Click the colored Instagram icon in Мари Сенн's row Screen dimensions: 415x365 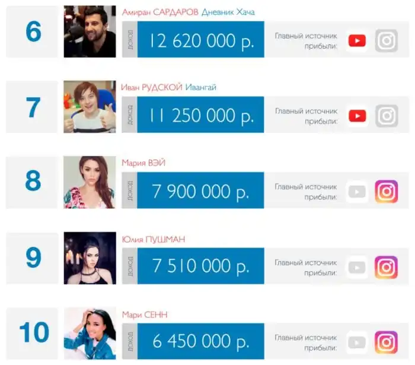click(x=387, y=342)
